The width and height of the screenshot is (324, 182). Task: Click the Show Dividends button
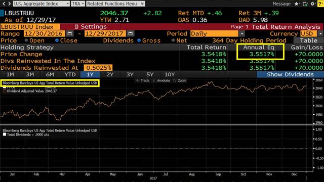(x=290, y=74)
